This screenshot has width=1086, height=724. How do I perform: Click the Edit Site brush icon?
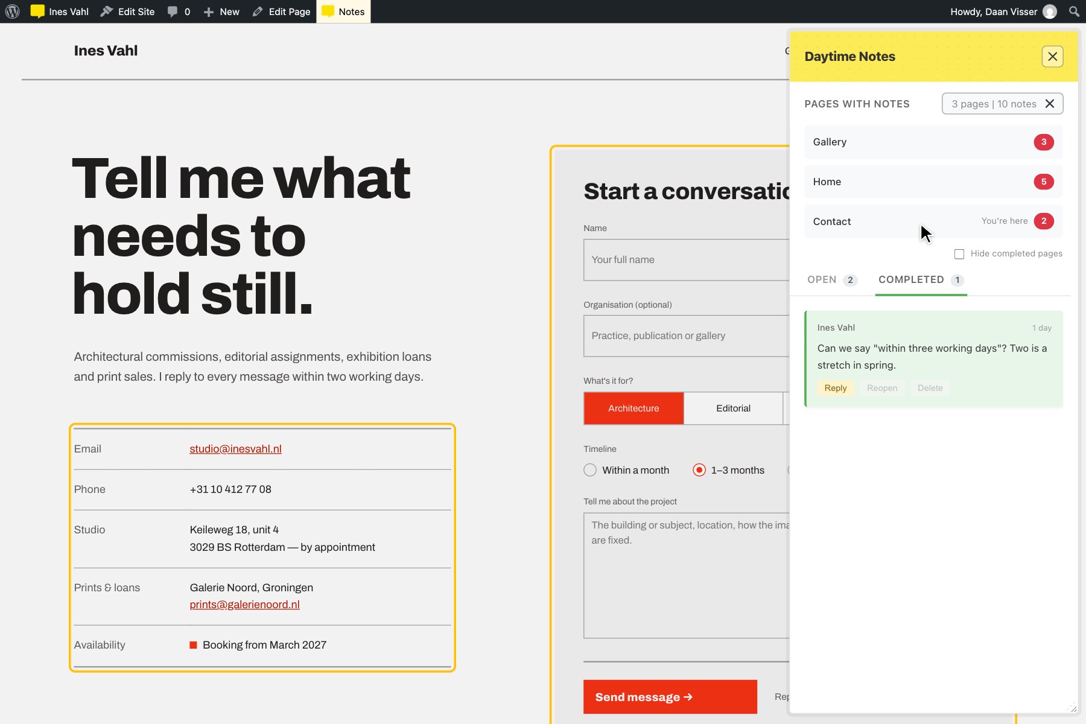click(x=107, y=11)
